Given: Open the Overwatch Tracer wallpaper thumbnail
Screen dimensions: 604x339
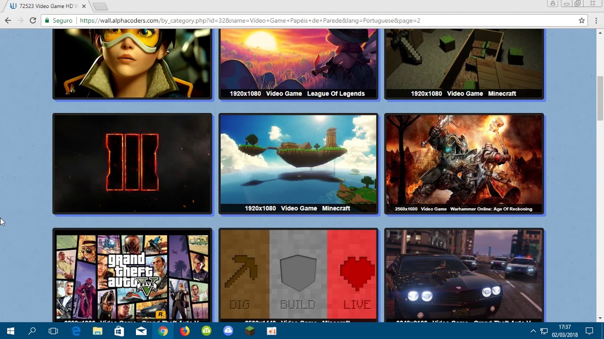Looking at the screenshot, I should pyautogui.click(x=133, y=63).
